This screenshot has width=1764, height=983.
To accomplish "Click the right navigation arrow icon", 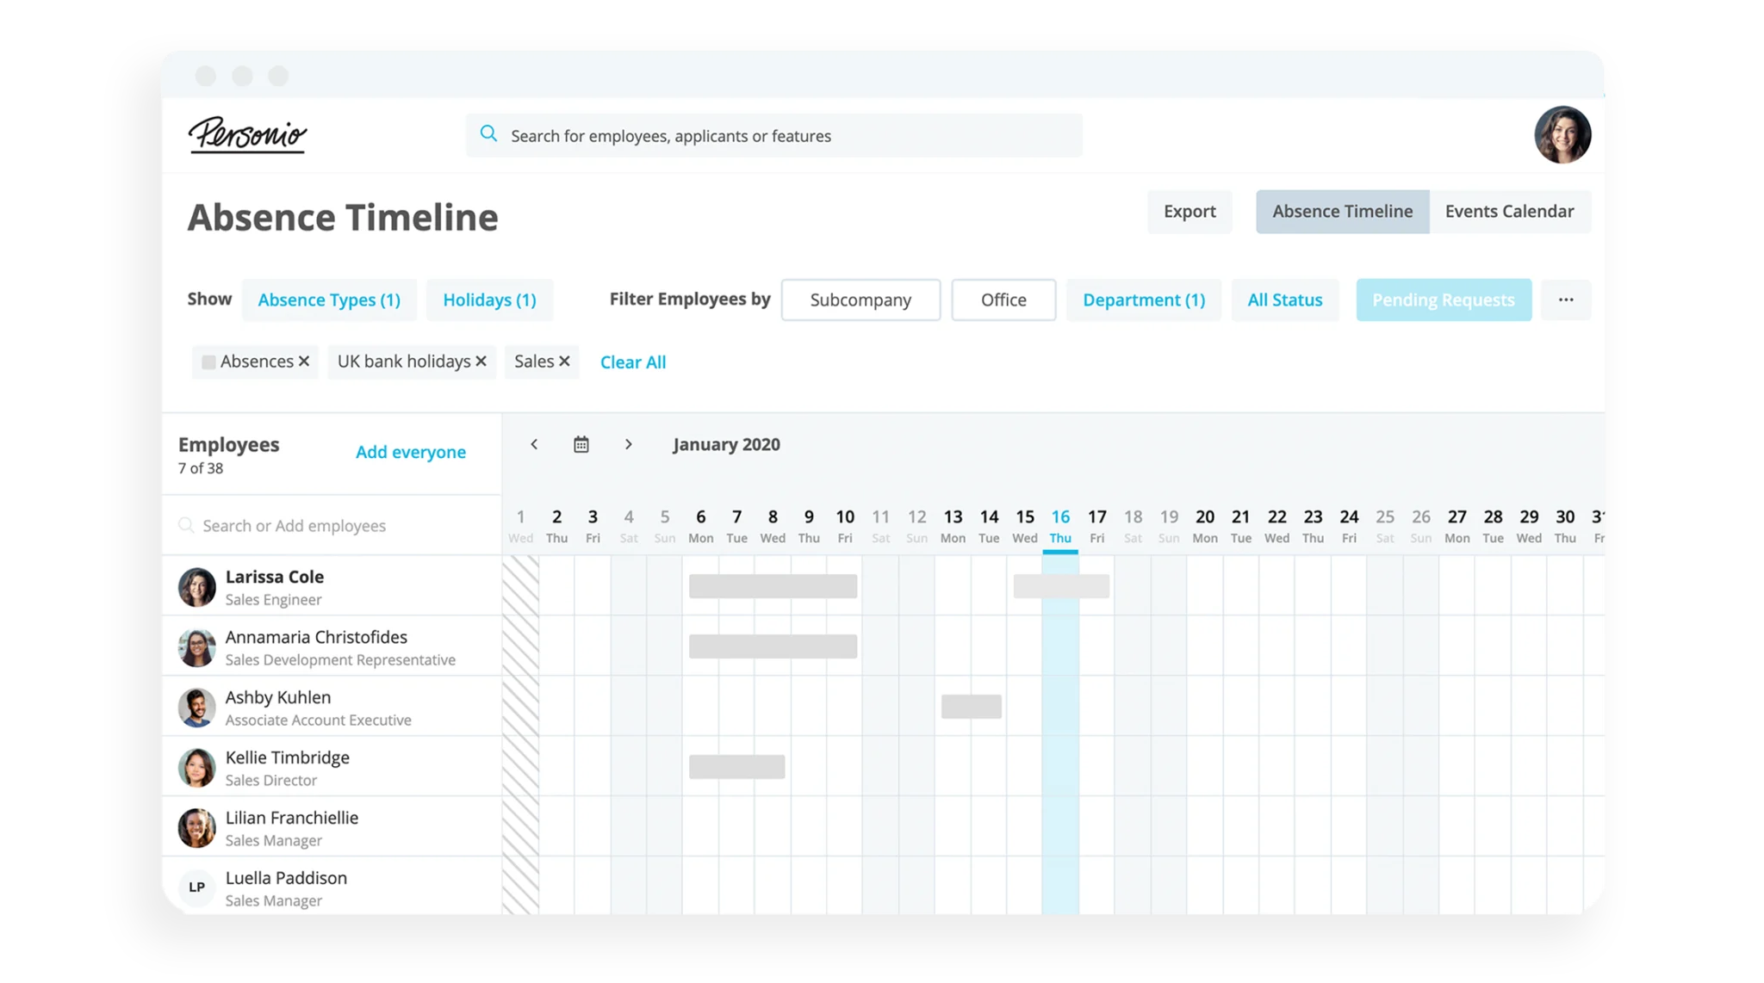I will click(629, 444).
